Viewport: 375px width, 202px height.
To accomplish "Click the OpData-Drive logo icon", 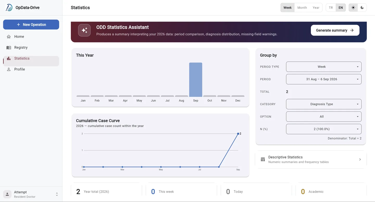I will pyautogui.click(x=9, y=8).
